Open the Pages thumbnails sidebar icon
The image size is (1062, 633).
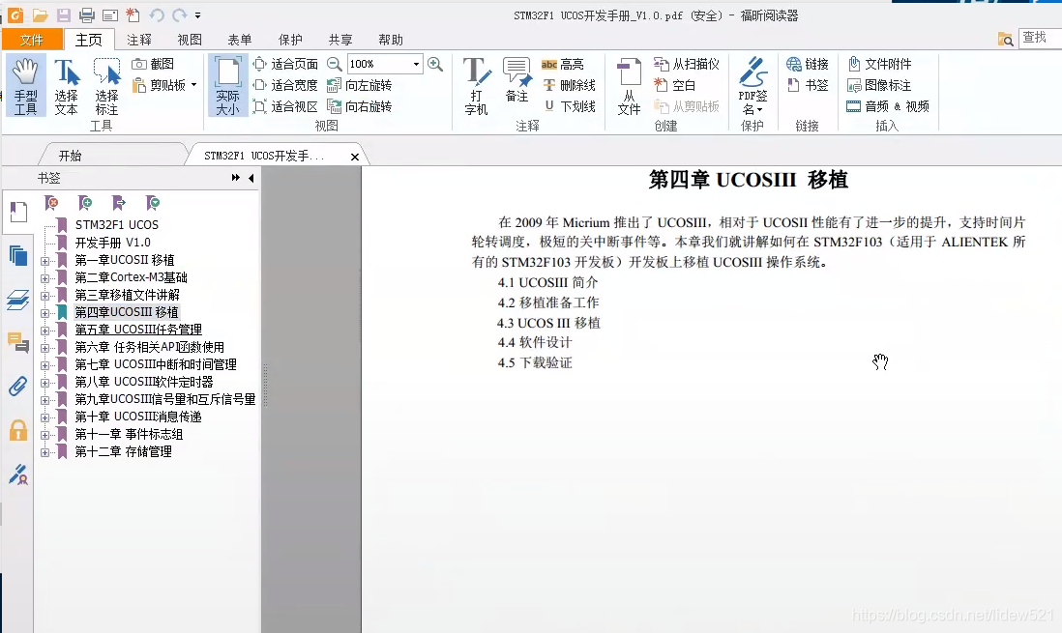[18, 256]
